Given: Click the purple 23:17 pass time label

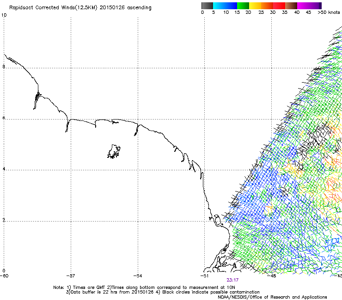Looking at the screenshot, I should point(232,280).
